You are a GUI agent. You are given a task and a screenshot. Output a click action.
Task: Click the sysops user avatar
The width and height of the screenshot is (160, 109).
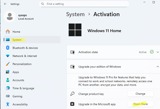tap(10, 16)
